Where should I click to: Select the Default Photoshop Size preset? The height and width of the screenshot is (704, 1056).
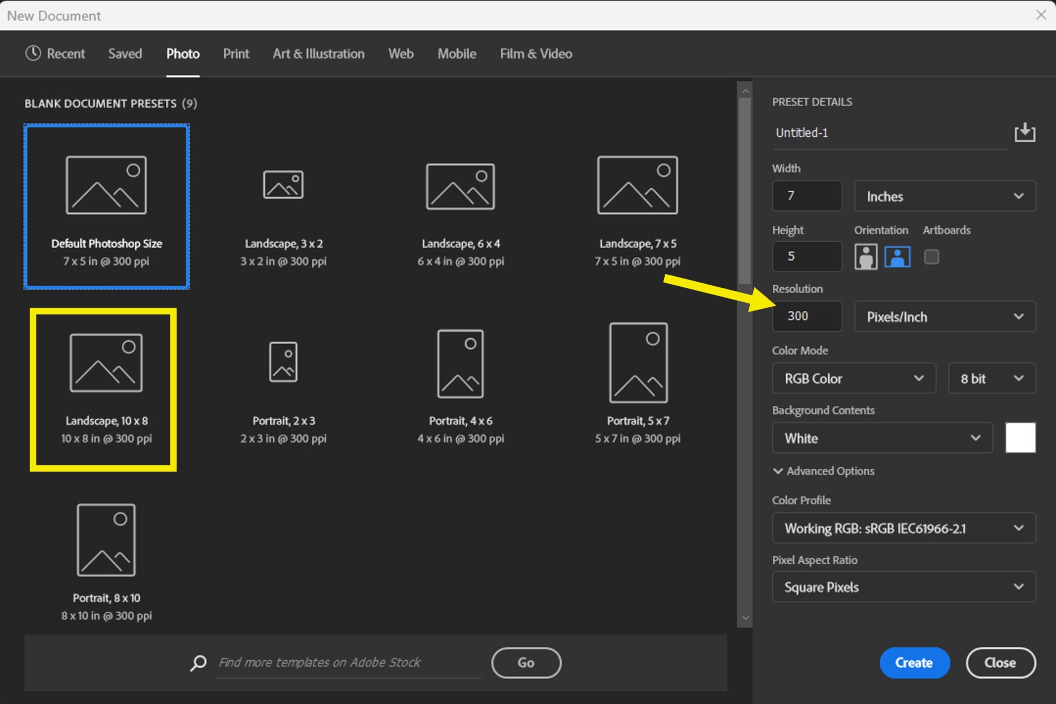106,206
